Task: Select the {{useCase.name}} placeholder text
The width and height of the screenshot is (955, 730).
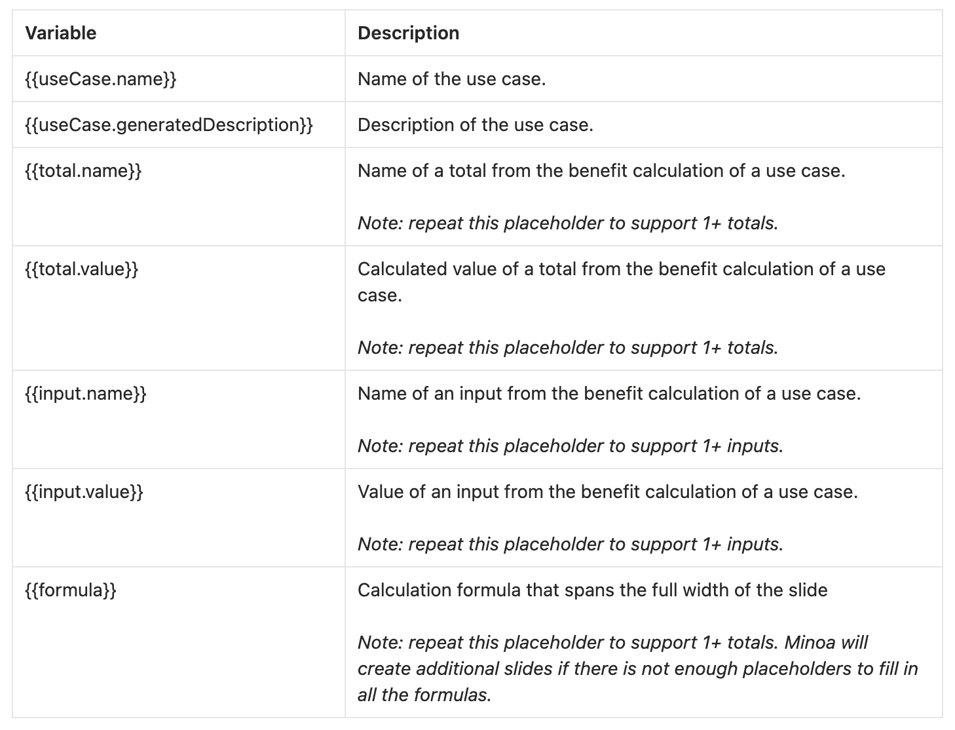Action: tap(101, 79)
